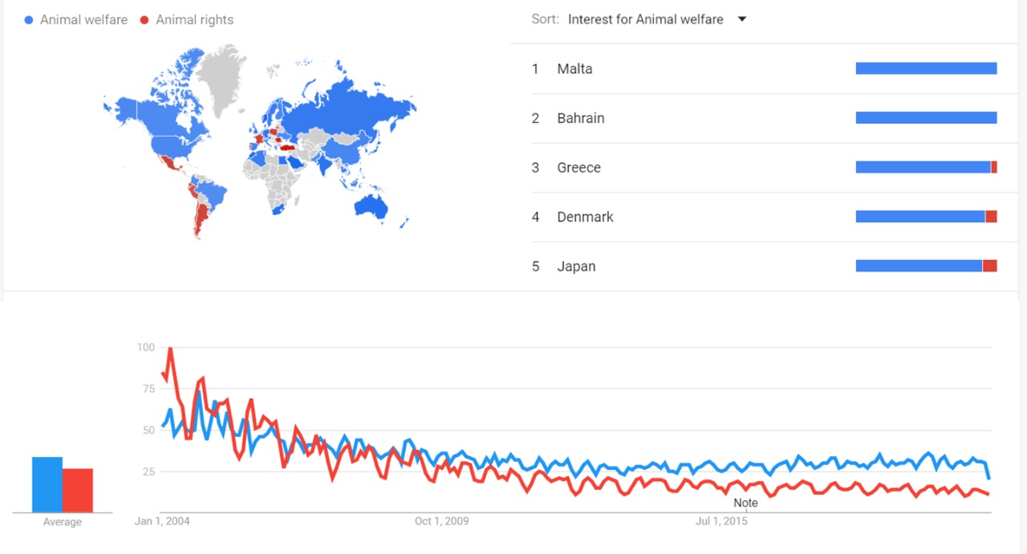Click the dropdown arrow next to Sort
1027x554 pixels.
[x=742, y=19]
